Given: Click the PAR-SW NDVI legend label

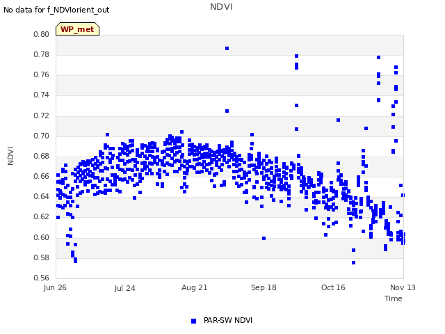Looking at the screenshot, I should click(228, 320).
